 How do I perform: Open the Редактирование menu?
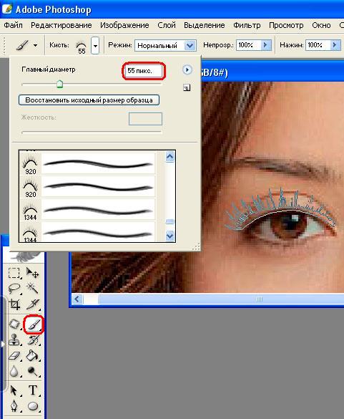(61, 25)
